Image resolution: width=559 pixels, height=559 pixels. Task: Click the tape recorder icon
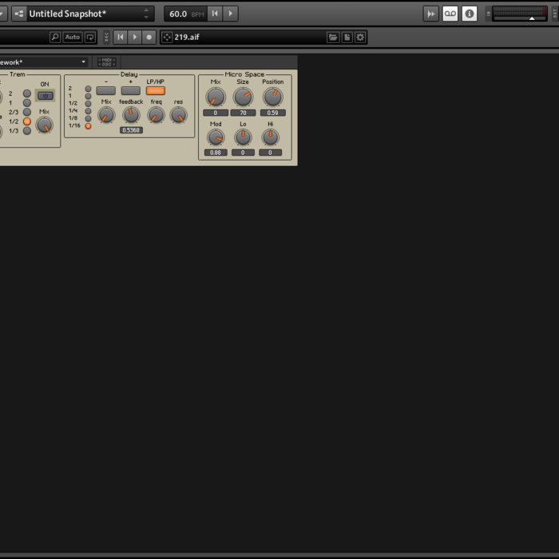(450, 14)
